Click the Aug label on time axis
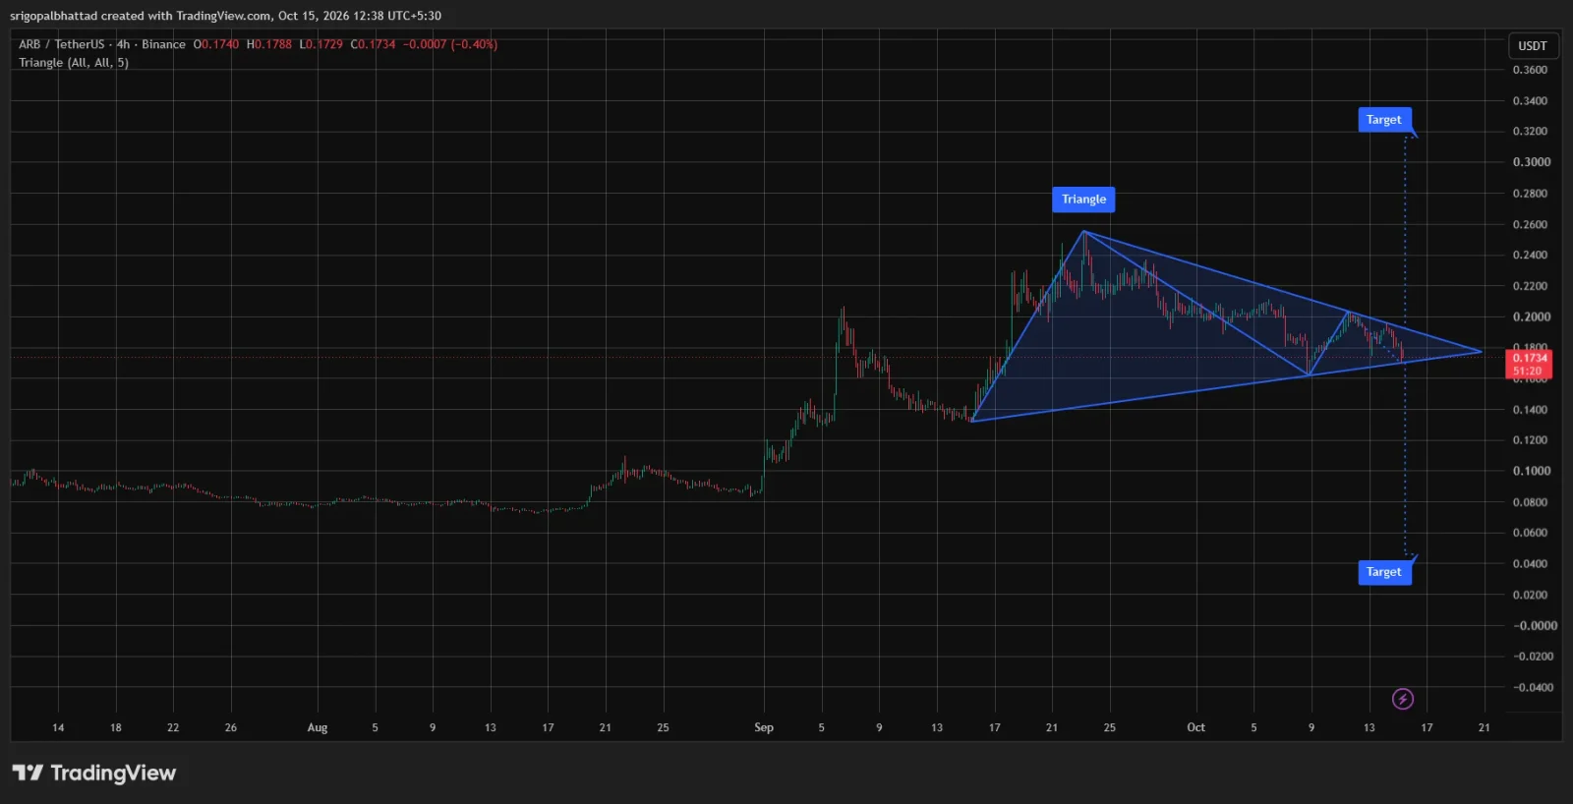This screenshot has height=804, width=1573. (x=317, y=727)
